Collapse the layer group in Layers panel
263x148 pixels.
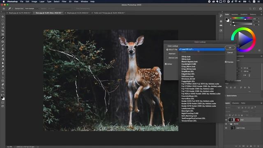point(229,124)
